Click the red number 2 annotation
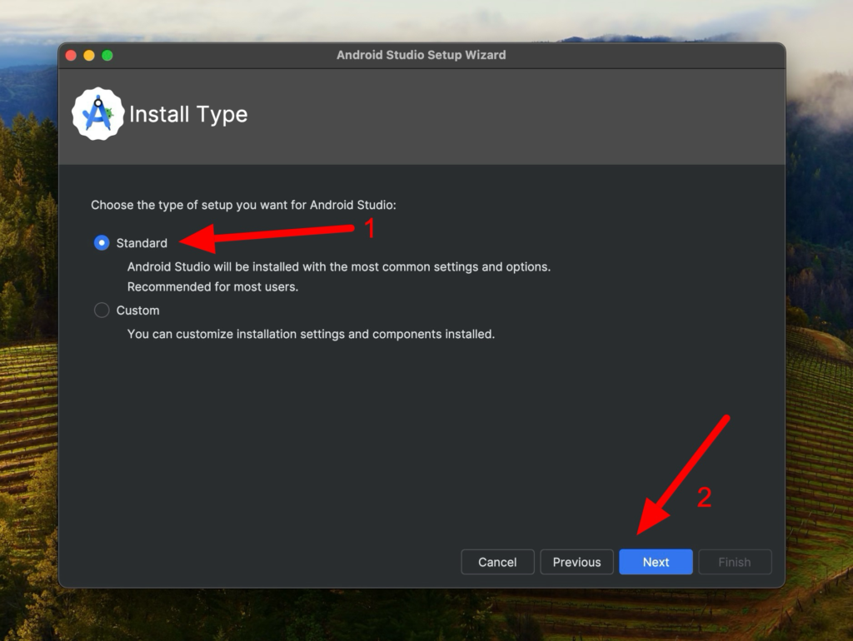Screen dimensions: 853x641 [704, 498]
